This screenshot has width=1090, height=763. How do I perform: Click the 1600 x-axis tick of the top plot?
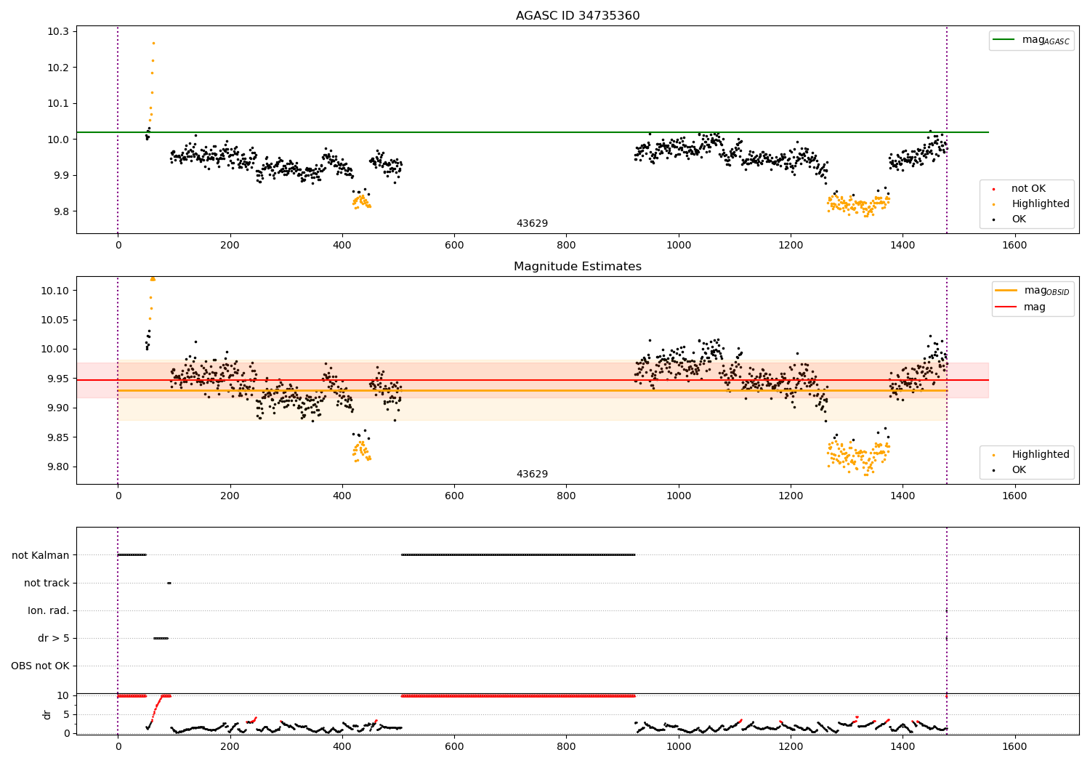pos(1014,245)
